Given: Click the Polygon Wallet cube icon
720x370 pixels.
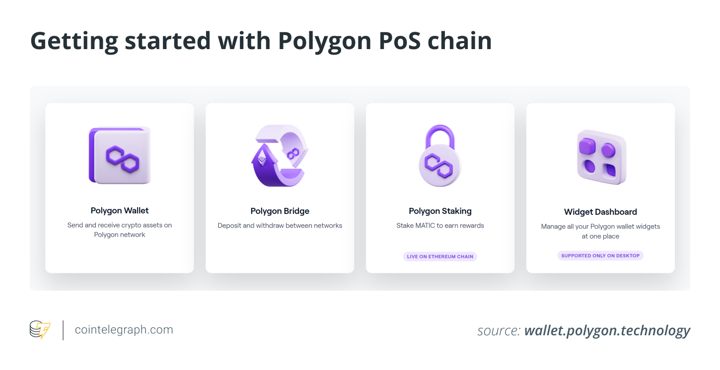Looking at the screenshot, I should pyautogui.click(x=120, y=156).
